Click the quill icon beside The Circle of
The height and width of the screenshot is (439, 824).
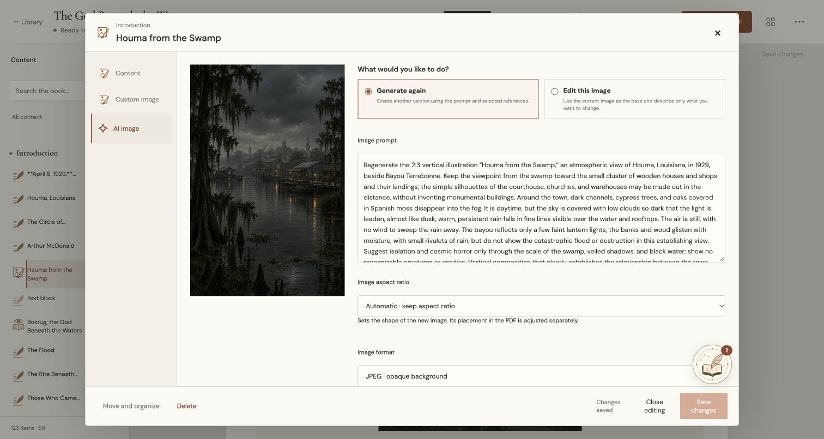click(x=18, y=223)
